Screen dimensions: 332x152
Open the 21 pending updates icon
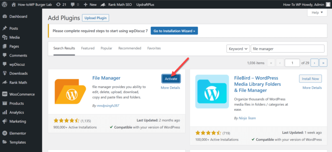coord(61,5)
